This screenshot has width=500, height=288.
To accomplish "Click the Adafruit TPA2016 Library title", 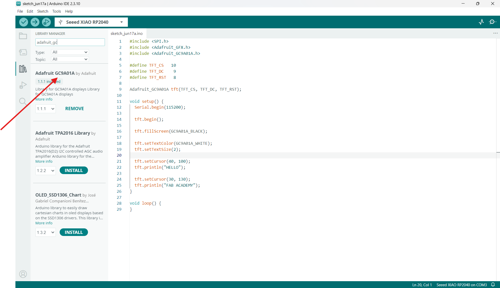I will click(63, 133).
